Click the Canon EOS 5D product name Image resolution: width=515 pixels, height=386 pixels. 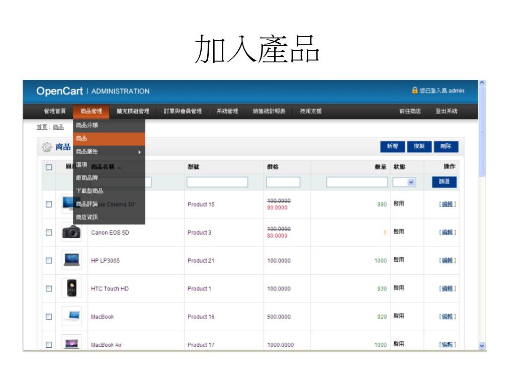110,233
